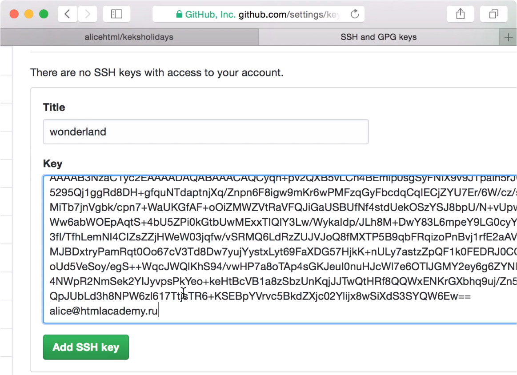Minimize the Safari window
Viewport: 517px width, 375px height.
tap(29, 14)
